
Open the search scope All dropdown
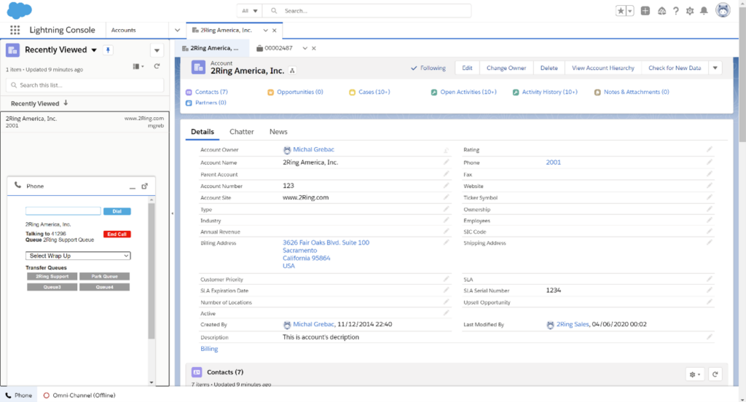(249, 11)
